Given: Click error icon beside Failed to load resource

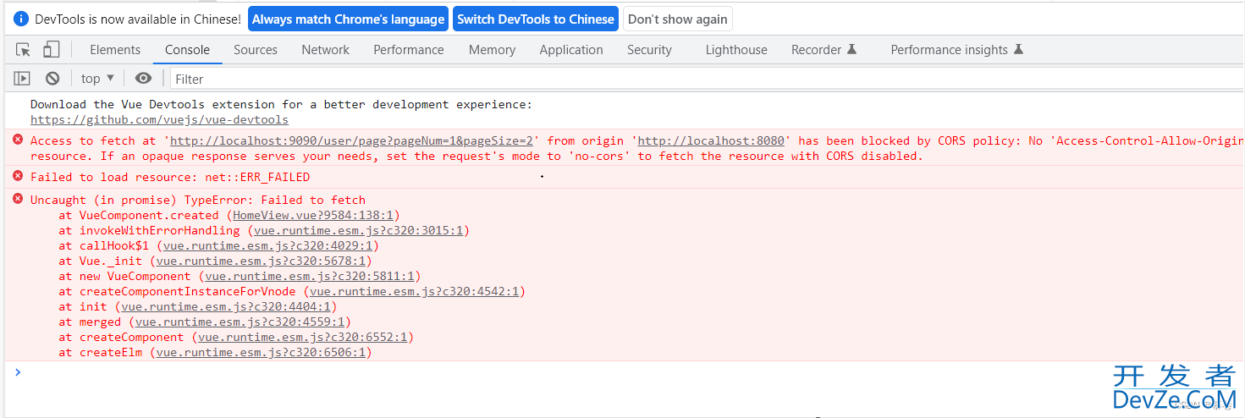Looking at the screenshot, I should pos(18,176).
